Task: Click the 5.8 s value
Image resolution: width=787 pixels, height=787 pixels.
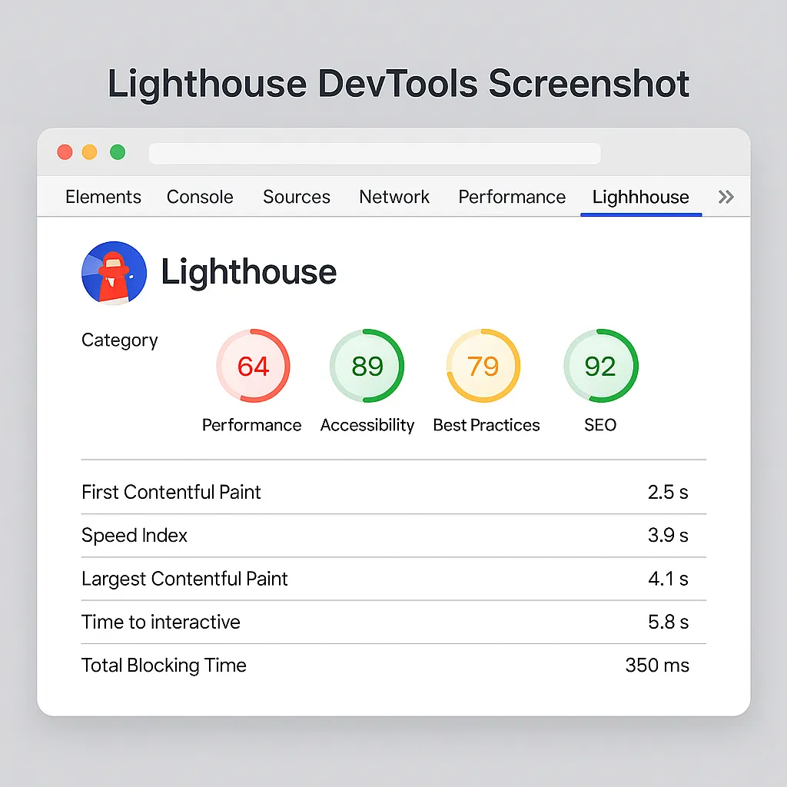Action: (668, 622)
